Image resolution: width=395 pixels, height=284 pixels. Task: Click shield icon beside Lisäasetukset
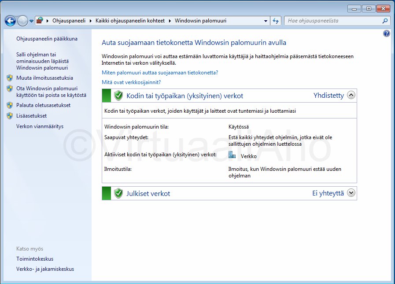(x=10, y=116)
